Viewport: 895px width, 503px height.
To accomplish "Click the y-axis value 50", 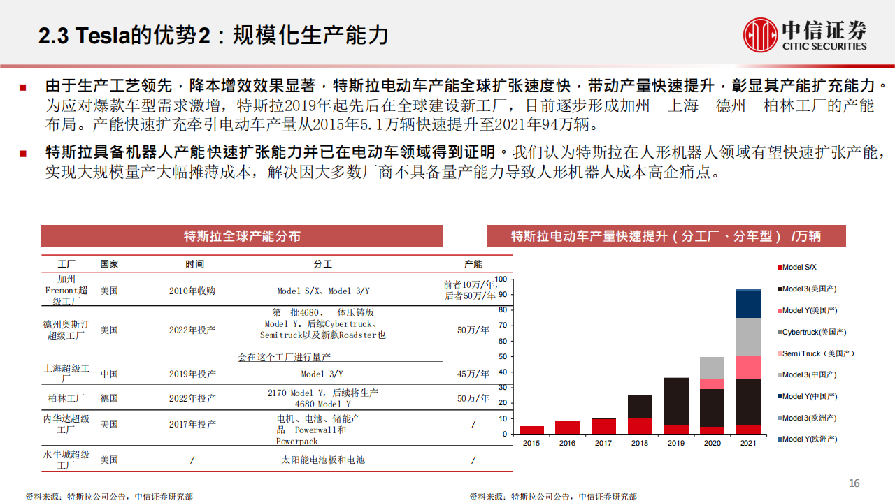I will (x=502, y=357).
